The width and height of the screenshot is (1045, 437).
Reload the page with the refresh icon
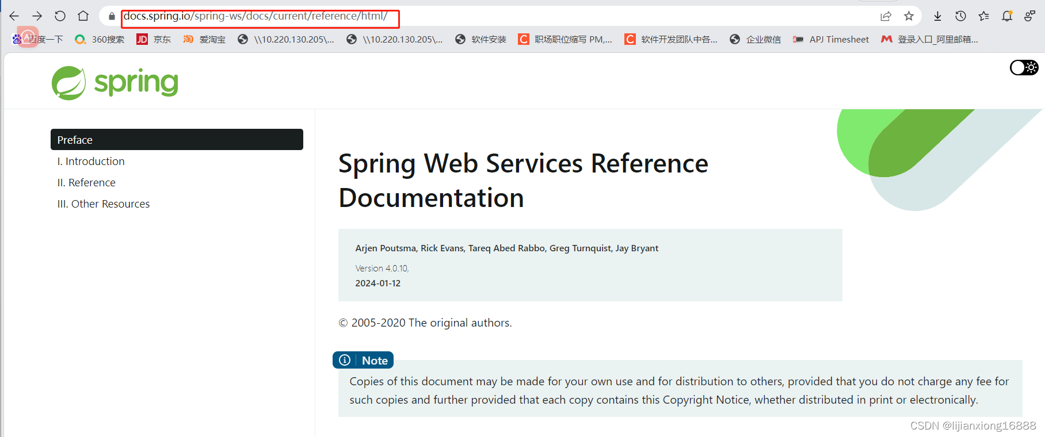pyautogui.click(x=60, y=16)
